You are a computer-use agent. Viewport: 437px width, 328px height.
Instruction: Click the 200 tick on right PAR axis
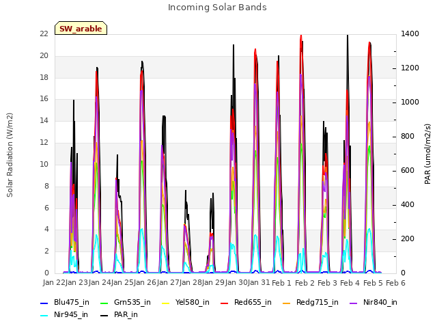[408, 238]
